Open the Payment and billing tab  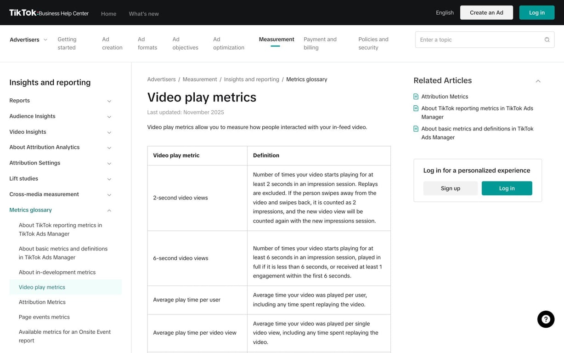click(x=320, y=43)
